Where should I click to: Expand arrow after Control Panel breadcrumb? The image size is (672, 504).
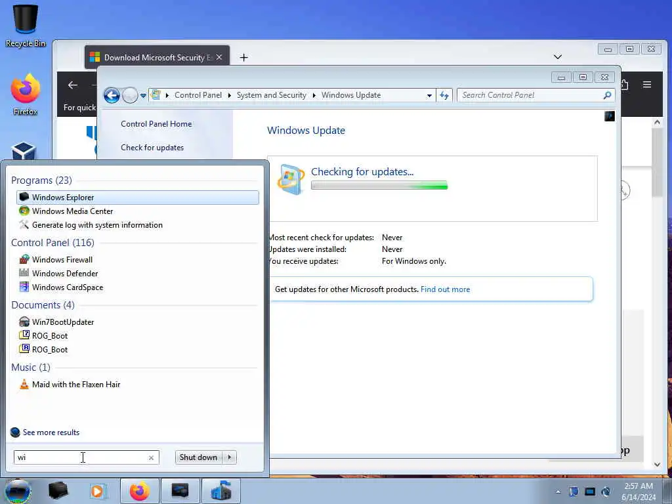click(x=229, y=95)
